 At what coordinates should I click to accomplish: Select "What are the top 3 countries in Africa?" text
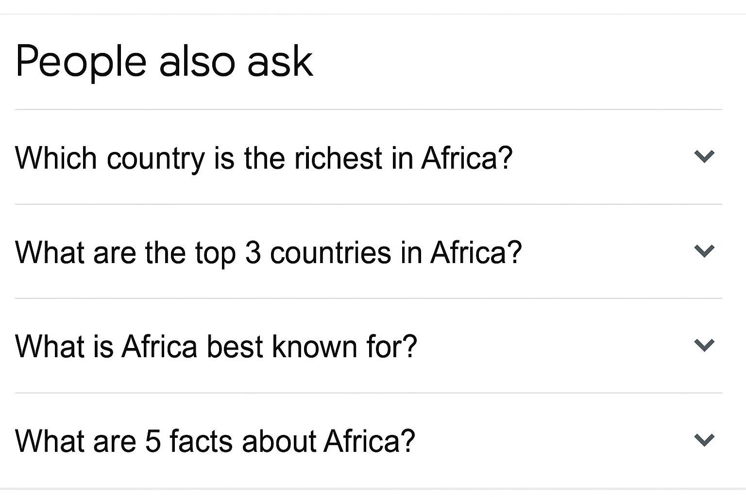pyautogui.click(x=268, y=252)
